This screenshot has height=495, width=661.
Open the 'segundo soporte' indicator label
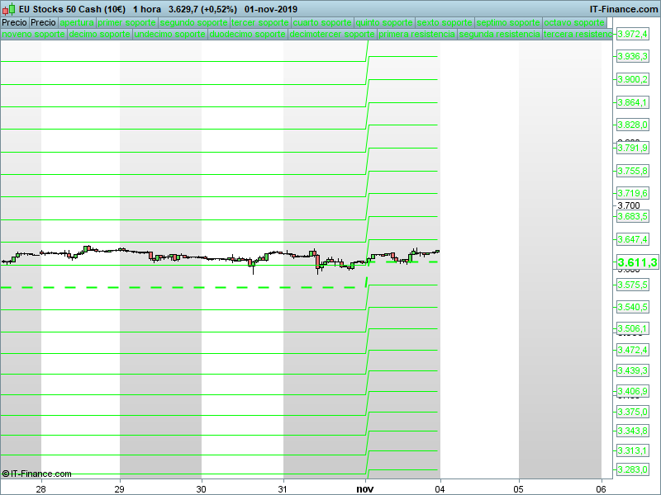pos(194,23)
